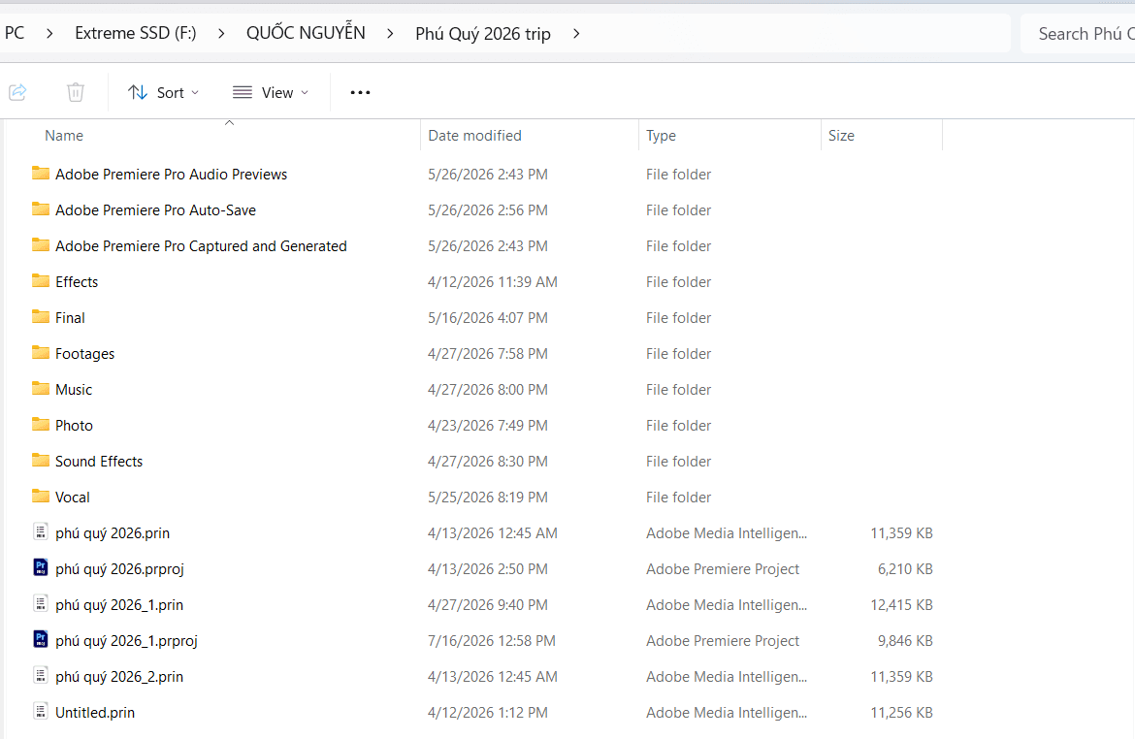Click the phú quý 2026_1.prin file name
This screenshot has height=739, width=1135.
click(119, 605)
